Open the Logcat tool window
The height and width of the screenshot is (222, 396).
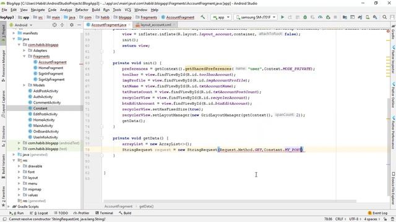[39, 213]
